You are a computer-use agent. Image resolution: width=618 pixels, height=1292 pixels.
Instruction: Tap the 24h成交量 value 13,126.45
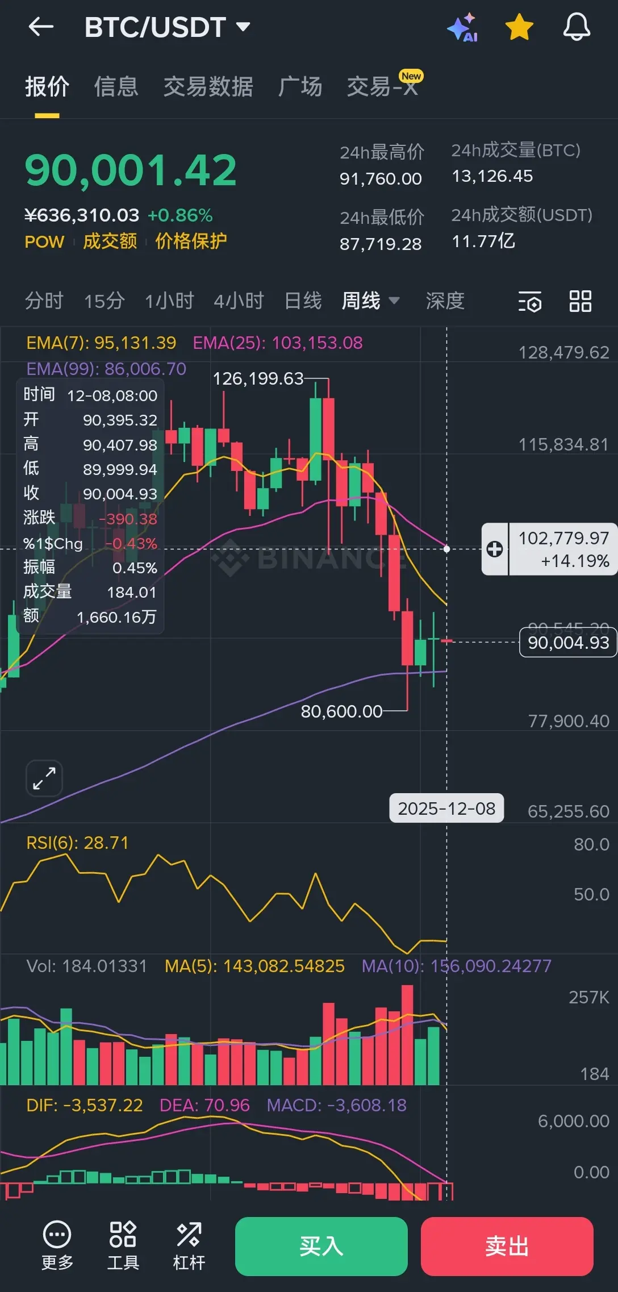click(492, 176)
